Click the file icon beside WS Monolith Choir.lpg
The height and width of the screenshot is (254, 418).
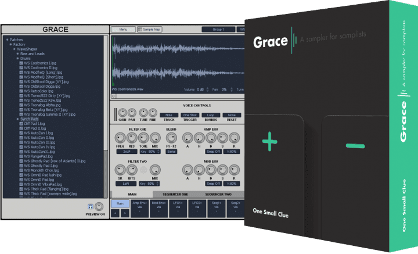click(x=21, y=170)
